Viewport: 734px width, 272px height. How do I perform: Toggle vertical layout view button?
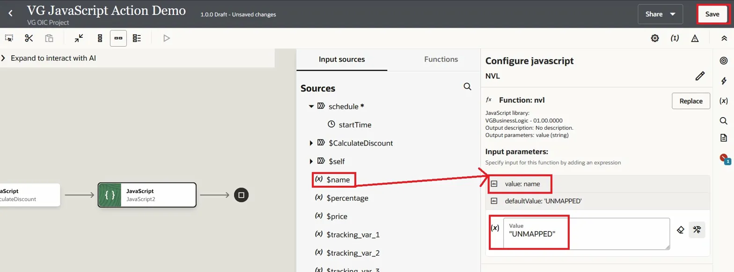point(99,38)
